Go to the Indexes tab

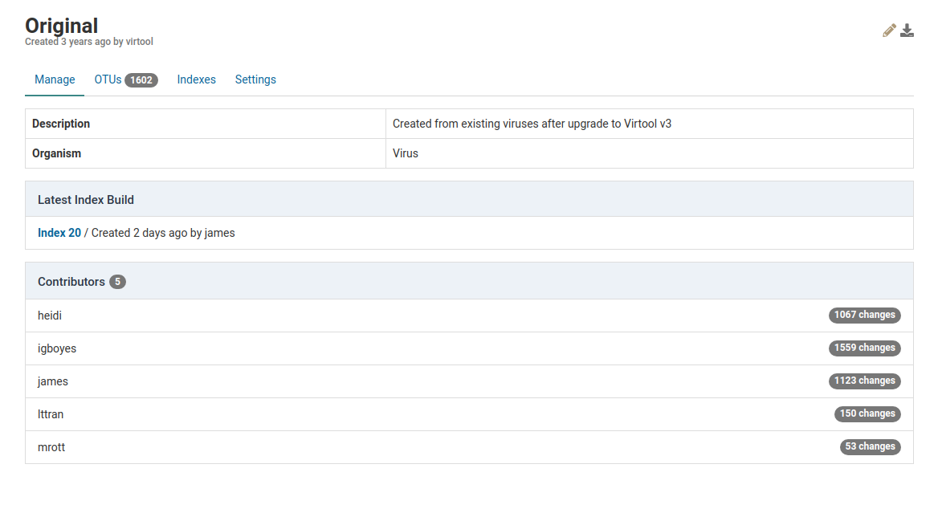pyautogui.click(x=197, y=79)
